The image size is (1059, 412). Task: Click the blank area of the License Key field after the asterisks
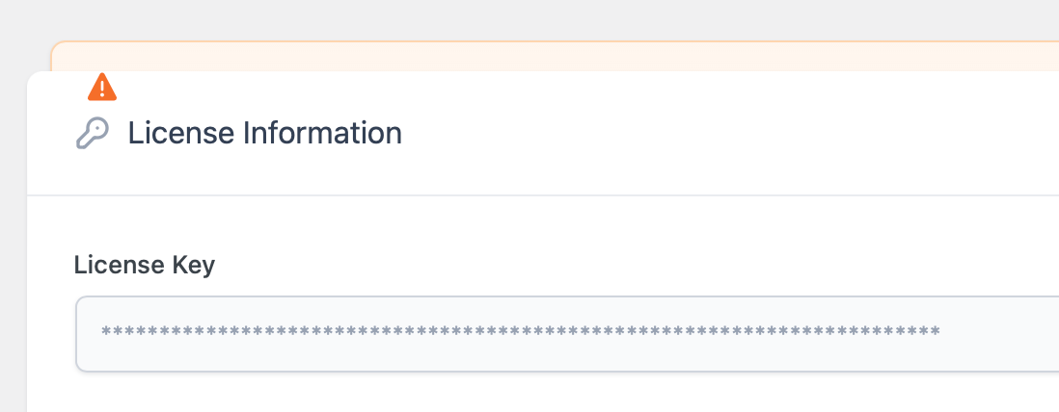[999, 334]
